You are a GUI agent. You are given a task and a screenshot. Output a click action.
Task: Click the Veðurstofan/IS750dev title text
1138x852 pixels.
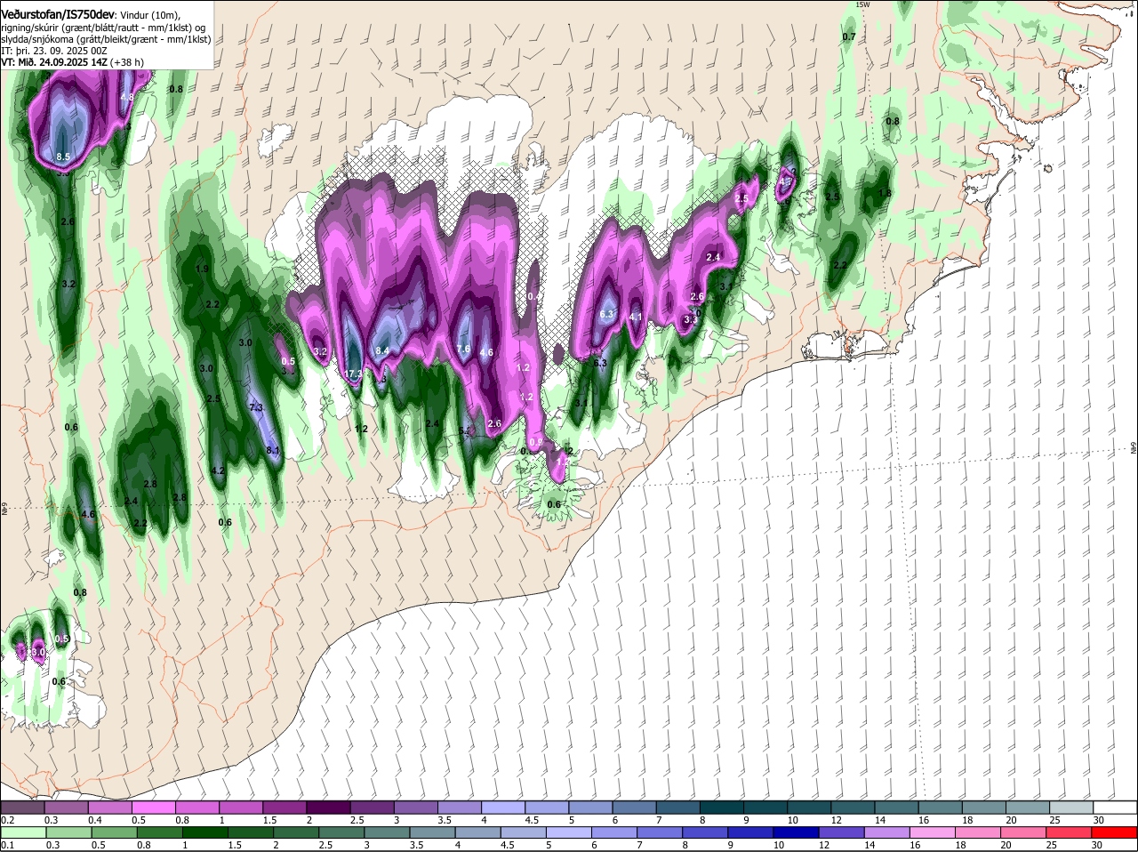pos(58,13)
